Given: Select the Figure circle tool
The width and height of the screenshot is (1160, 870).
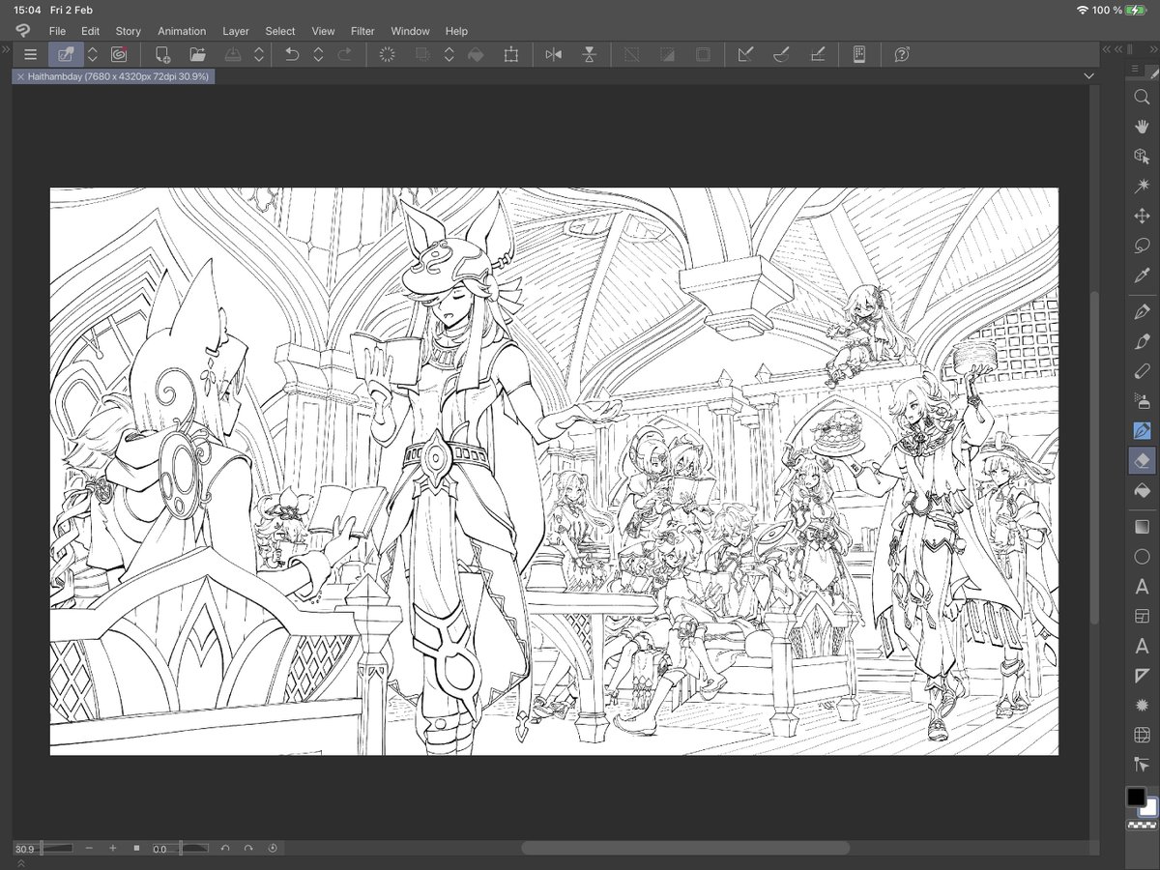Looking at the screenshot, I should tap(1141, 557).
